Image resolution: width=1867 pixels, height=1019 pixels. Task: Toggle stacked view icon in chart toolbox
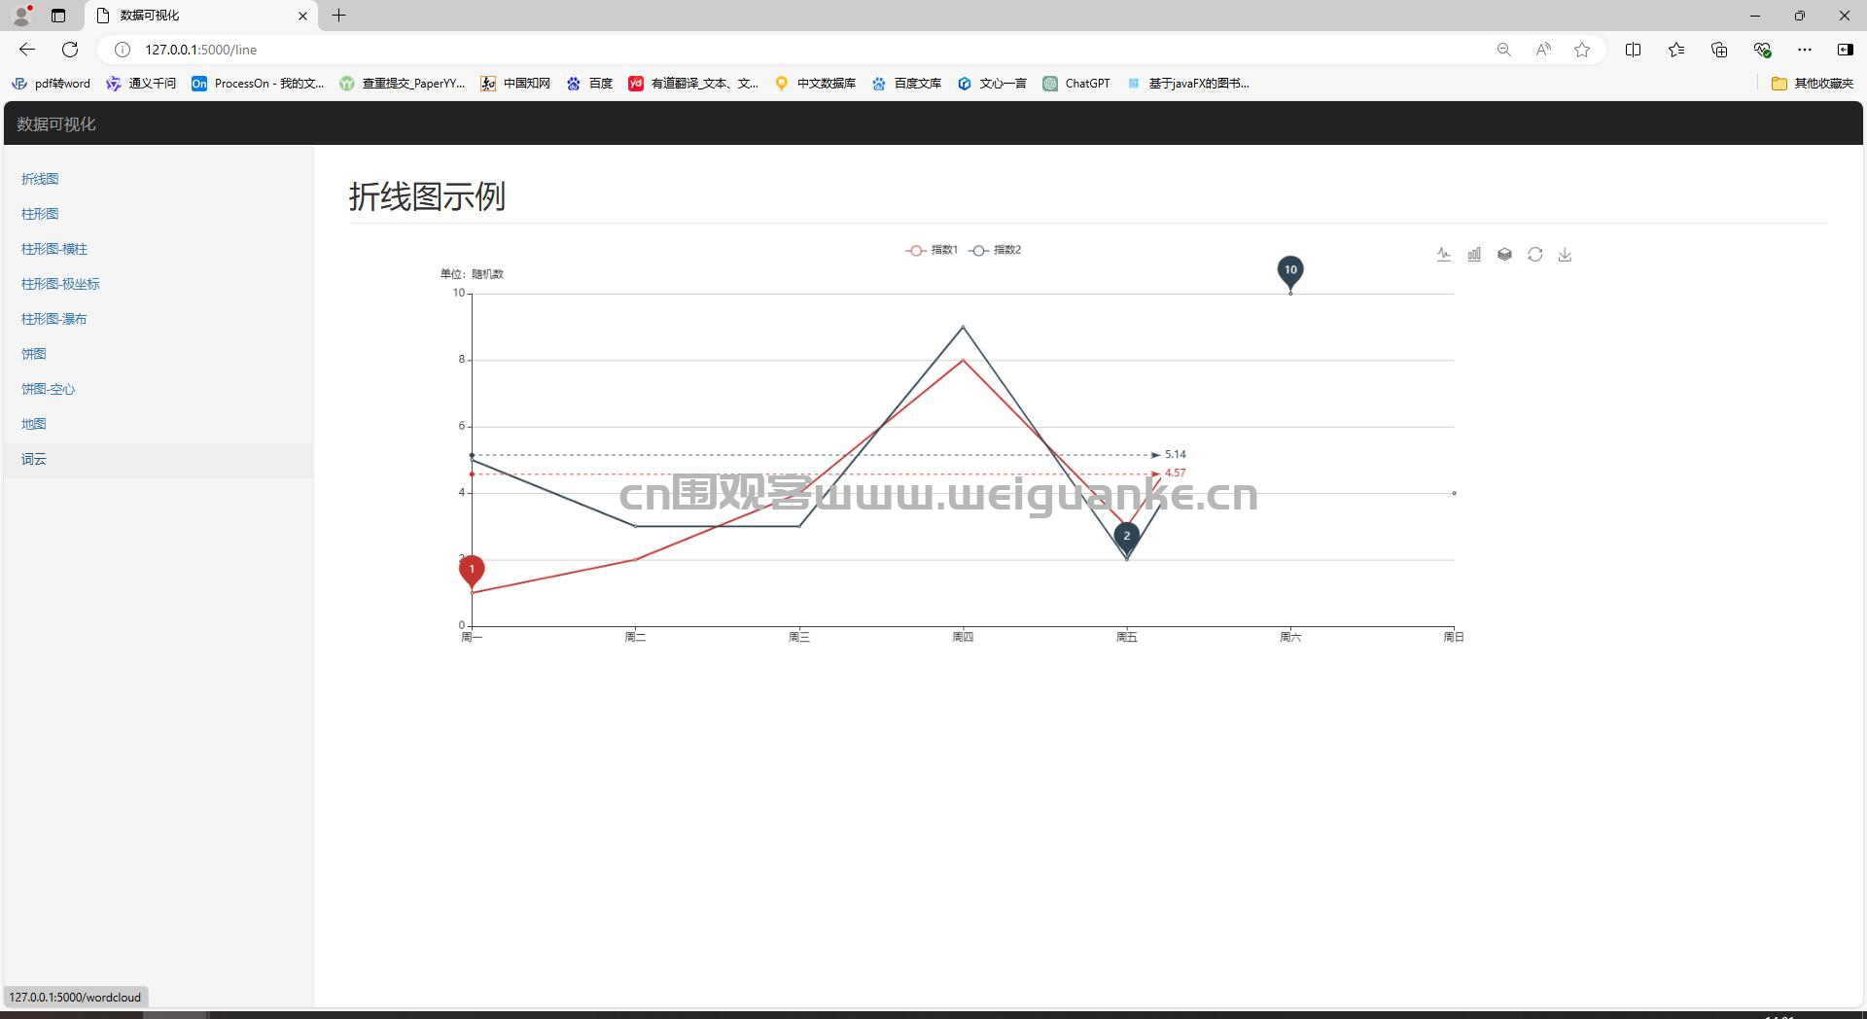1504,254
